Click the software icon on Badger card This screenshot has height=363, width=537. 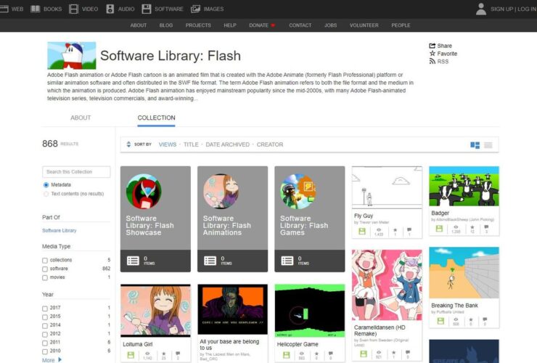tap(439, 228)
